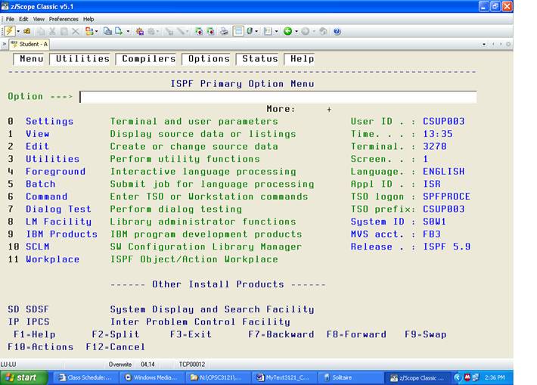The image size is (537, 385).
Task: Open the Help menu in the menu bar
Action: [88, 19]
